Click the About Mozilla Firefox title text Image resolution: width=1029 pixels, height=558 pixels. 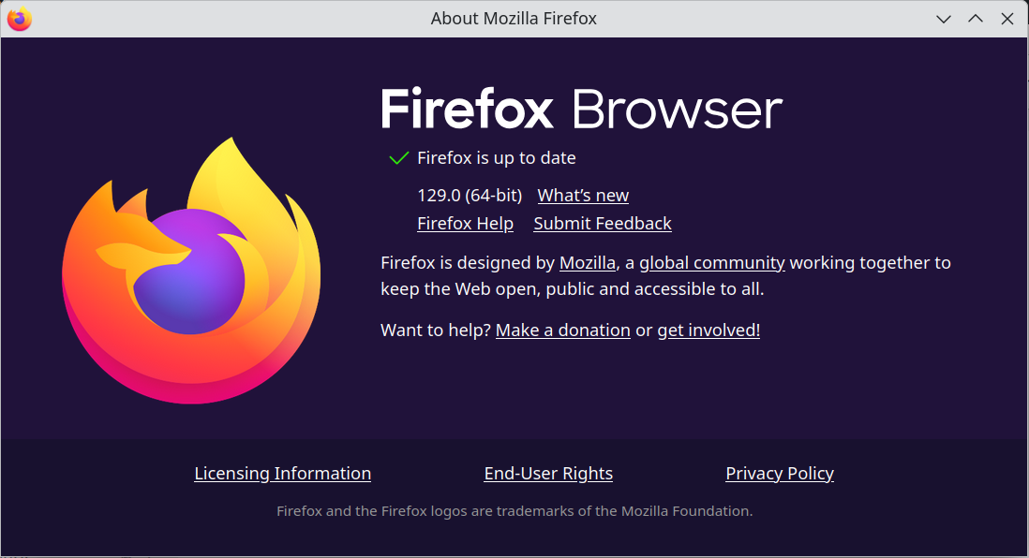(514, 19)
